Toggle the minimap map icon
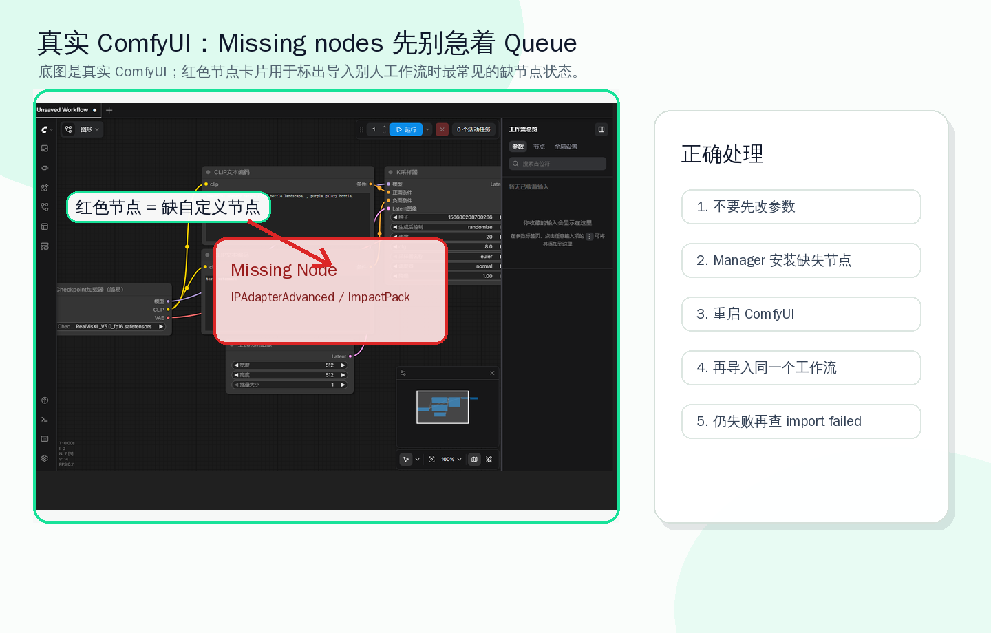This screenshot has height=633, width=991. click(474, 459)
